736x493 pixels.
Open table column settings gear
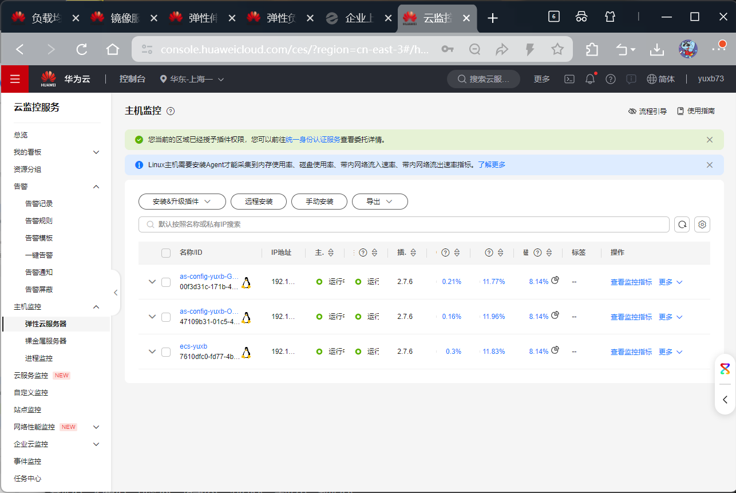click(702, 224)
